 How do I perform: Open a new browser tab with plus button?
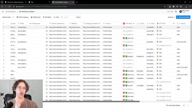pyautogui.click(x=77, y=2)
